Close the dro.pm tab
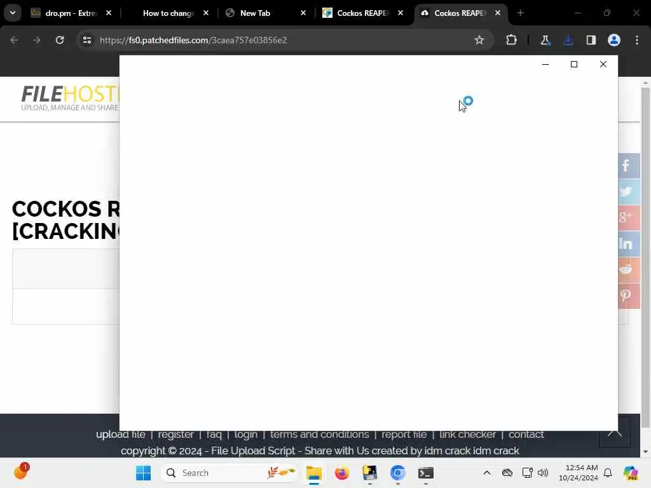This screenshot has width=651, height=488. 109,13
